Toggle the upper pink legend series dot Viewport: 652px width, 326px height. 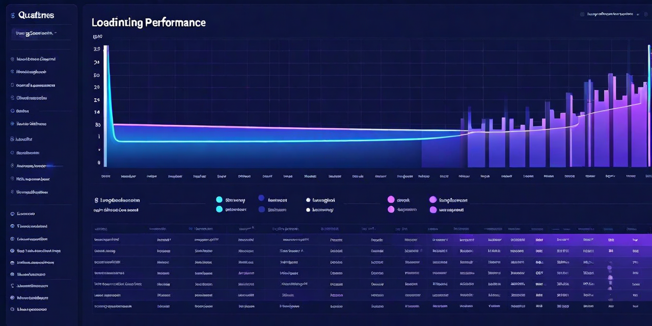391,200
